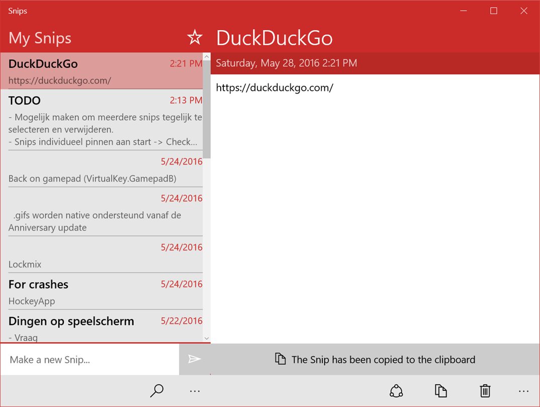Delete the snip with trash icon
The width and height of the screenshot is (540, 407).
tap(485, 391)
